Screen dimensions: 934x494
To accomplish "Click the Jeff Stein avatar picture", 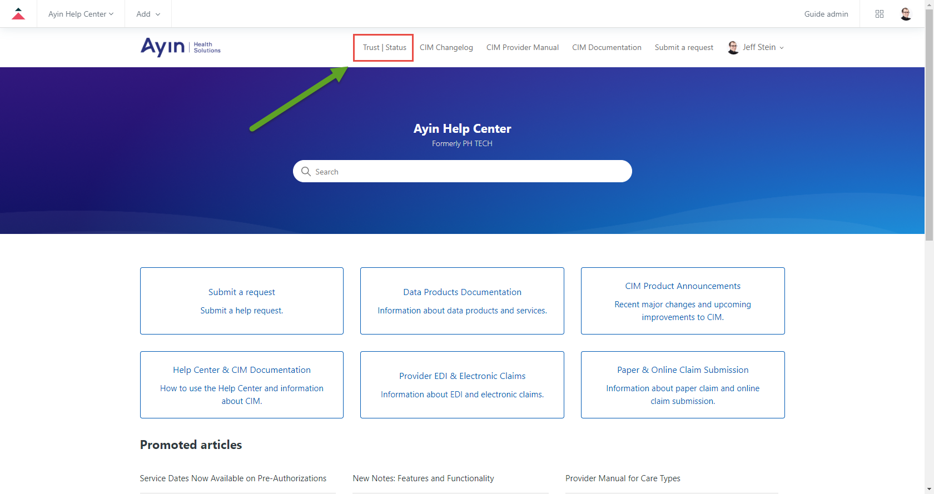I will click(733, 47).
